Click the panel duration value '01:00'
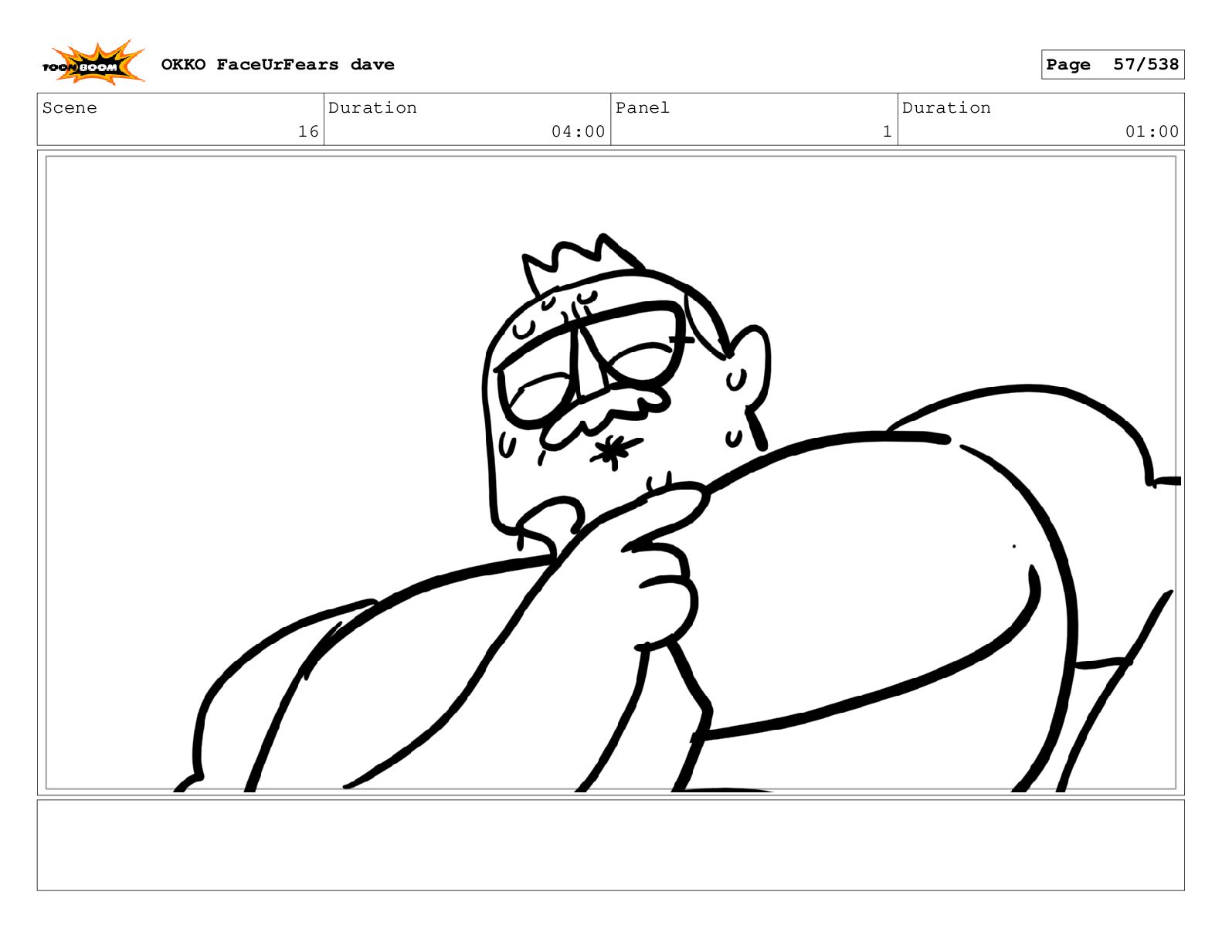This screenshot has width=1222, height=946. pos(1152,132)
